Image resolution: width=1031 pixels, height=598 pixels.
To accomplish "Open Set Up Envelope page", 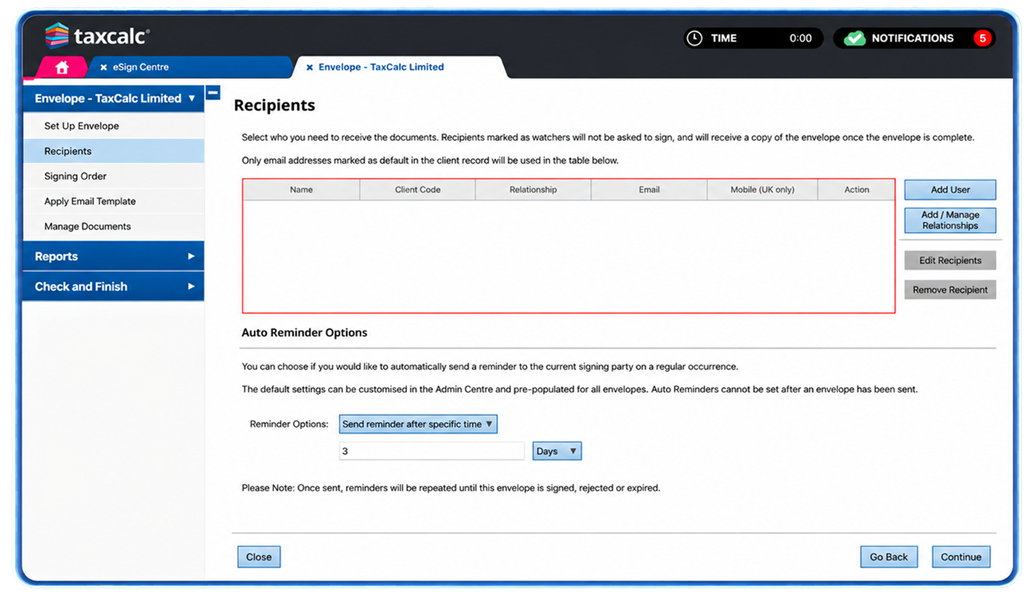I will click(x=113, y=126).
